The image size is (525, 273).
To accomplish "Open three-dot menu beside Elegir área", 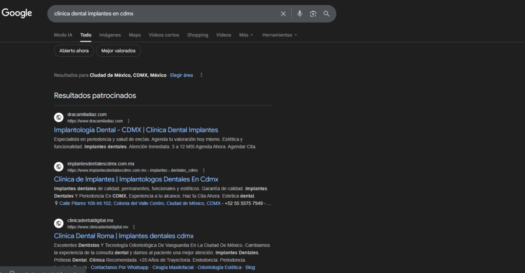I will (201, 75).
